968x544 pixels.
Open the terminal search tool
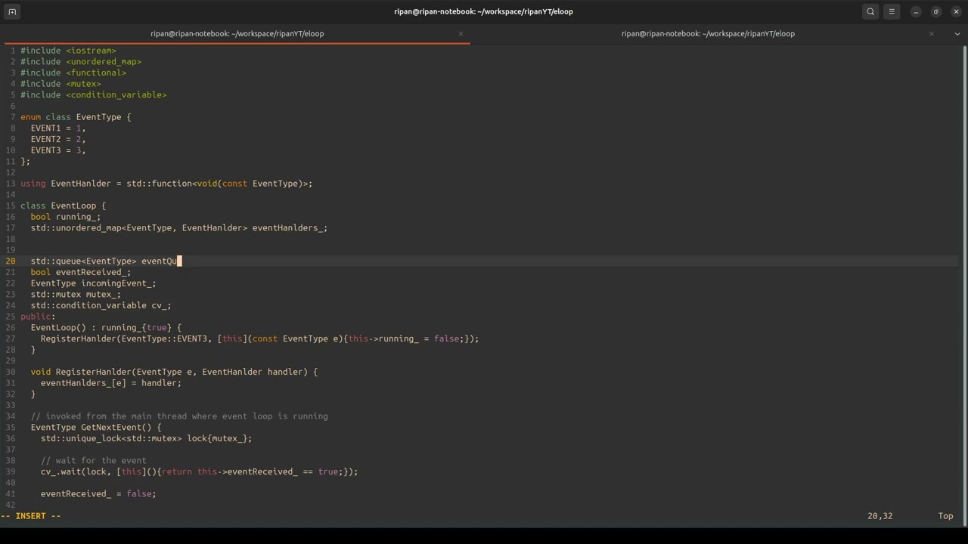pyautogui.click(x=870, y=11)
